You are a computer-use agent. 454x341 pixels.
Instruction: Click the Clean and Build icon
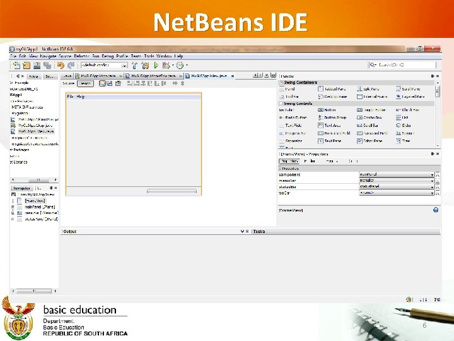145,65
